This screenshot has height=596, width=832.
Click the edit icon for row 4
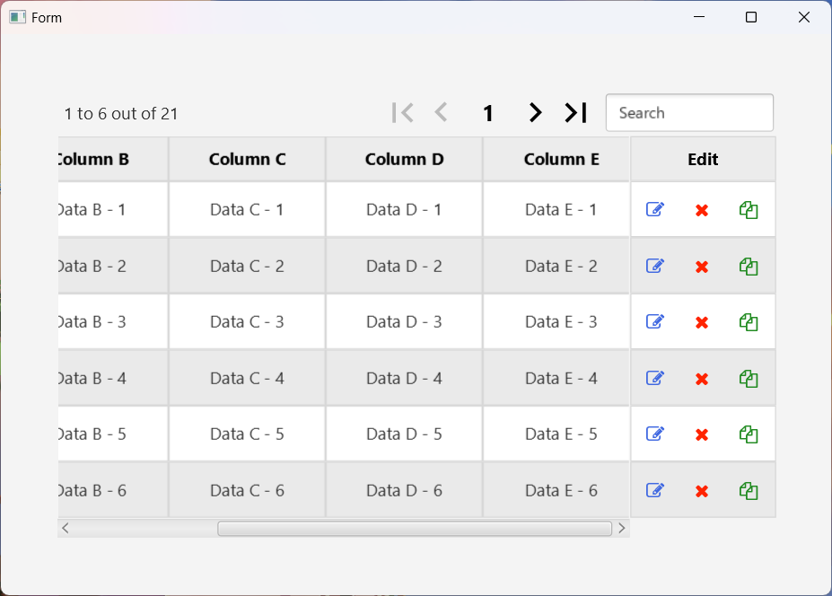[655, 378]
